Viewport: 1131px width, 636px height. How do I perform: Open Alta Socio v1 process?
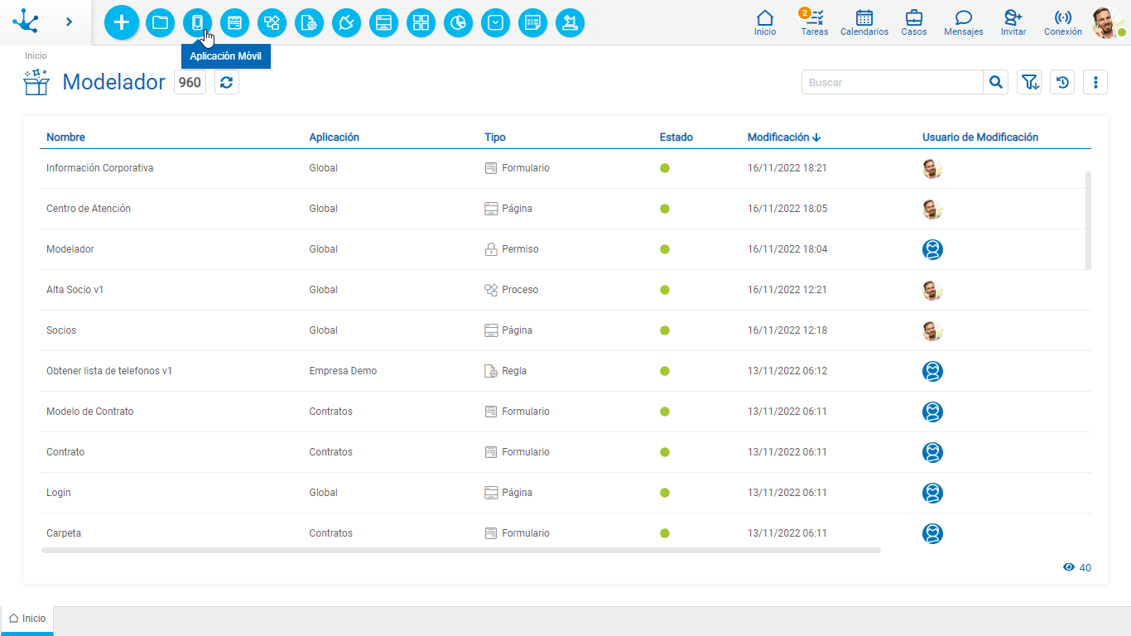[565, 290]
